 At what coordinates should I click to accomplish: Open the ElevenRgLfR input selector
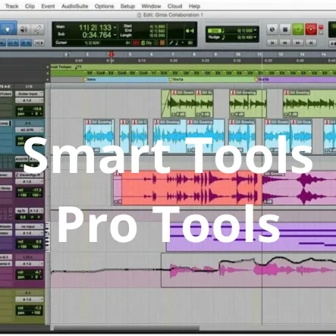click(30, 174)
